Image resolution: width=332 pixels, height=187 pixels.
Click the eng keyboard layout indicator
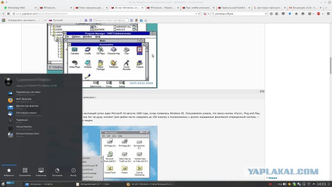click(280, 184)
